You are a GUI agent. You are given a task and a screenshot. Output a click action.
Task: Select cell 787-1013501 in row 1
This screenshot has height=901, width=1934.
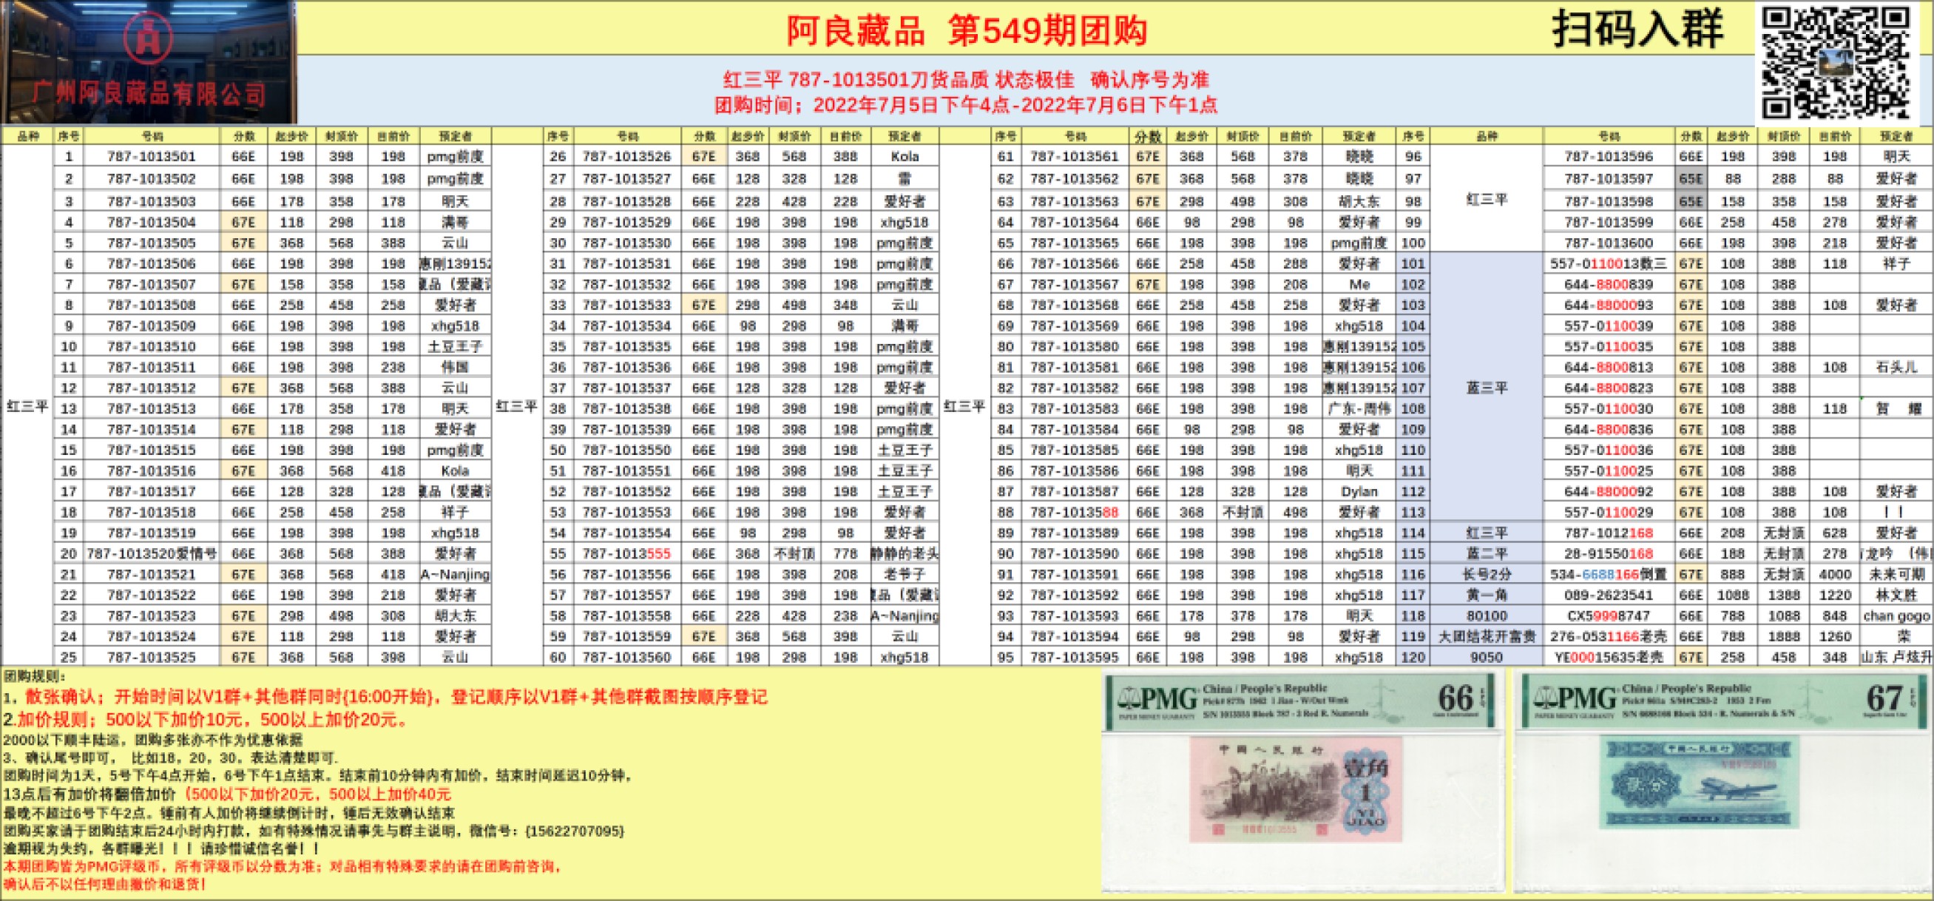(x=152, y=156)
